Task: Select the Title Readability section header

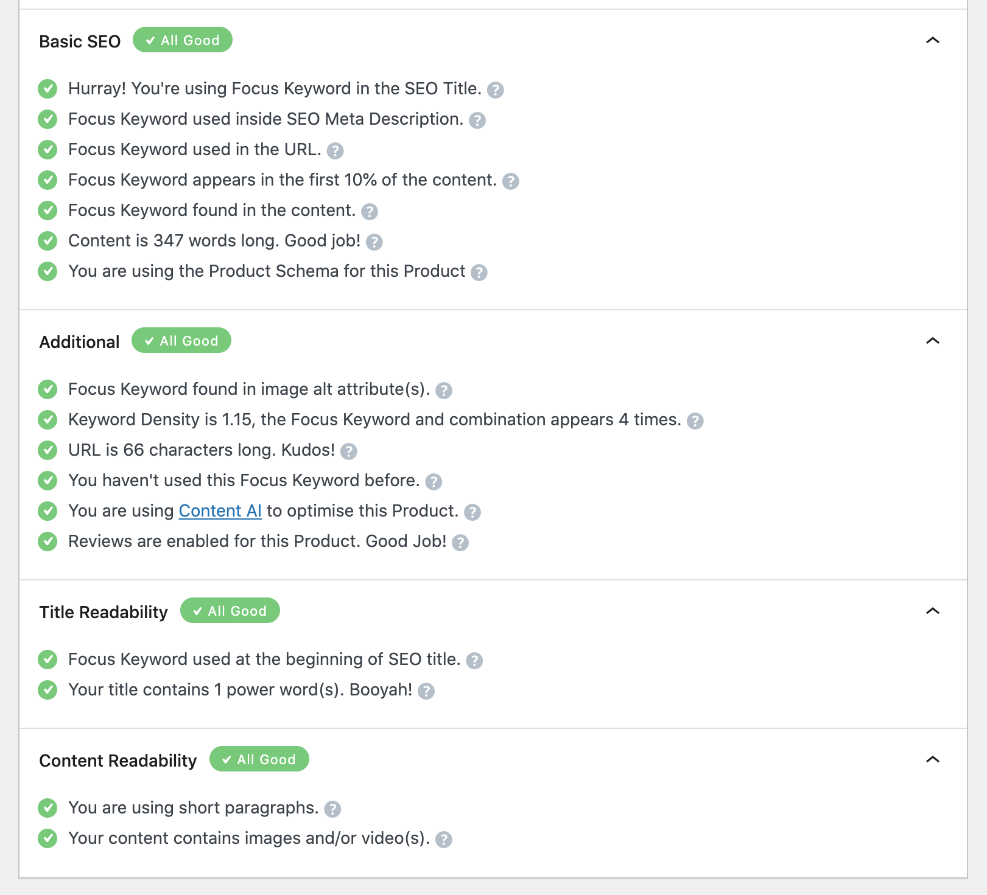Action: (104, 612)
